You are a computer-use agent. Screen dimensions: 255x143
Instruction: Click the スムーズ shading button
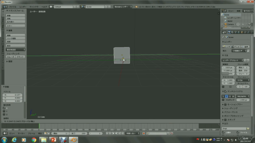pyautogui.click(x=11, y=57)
